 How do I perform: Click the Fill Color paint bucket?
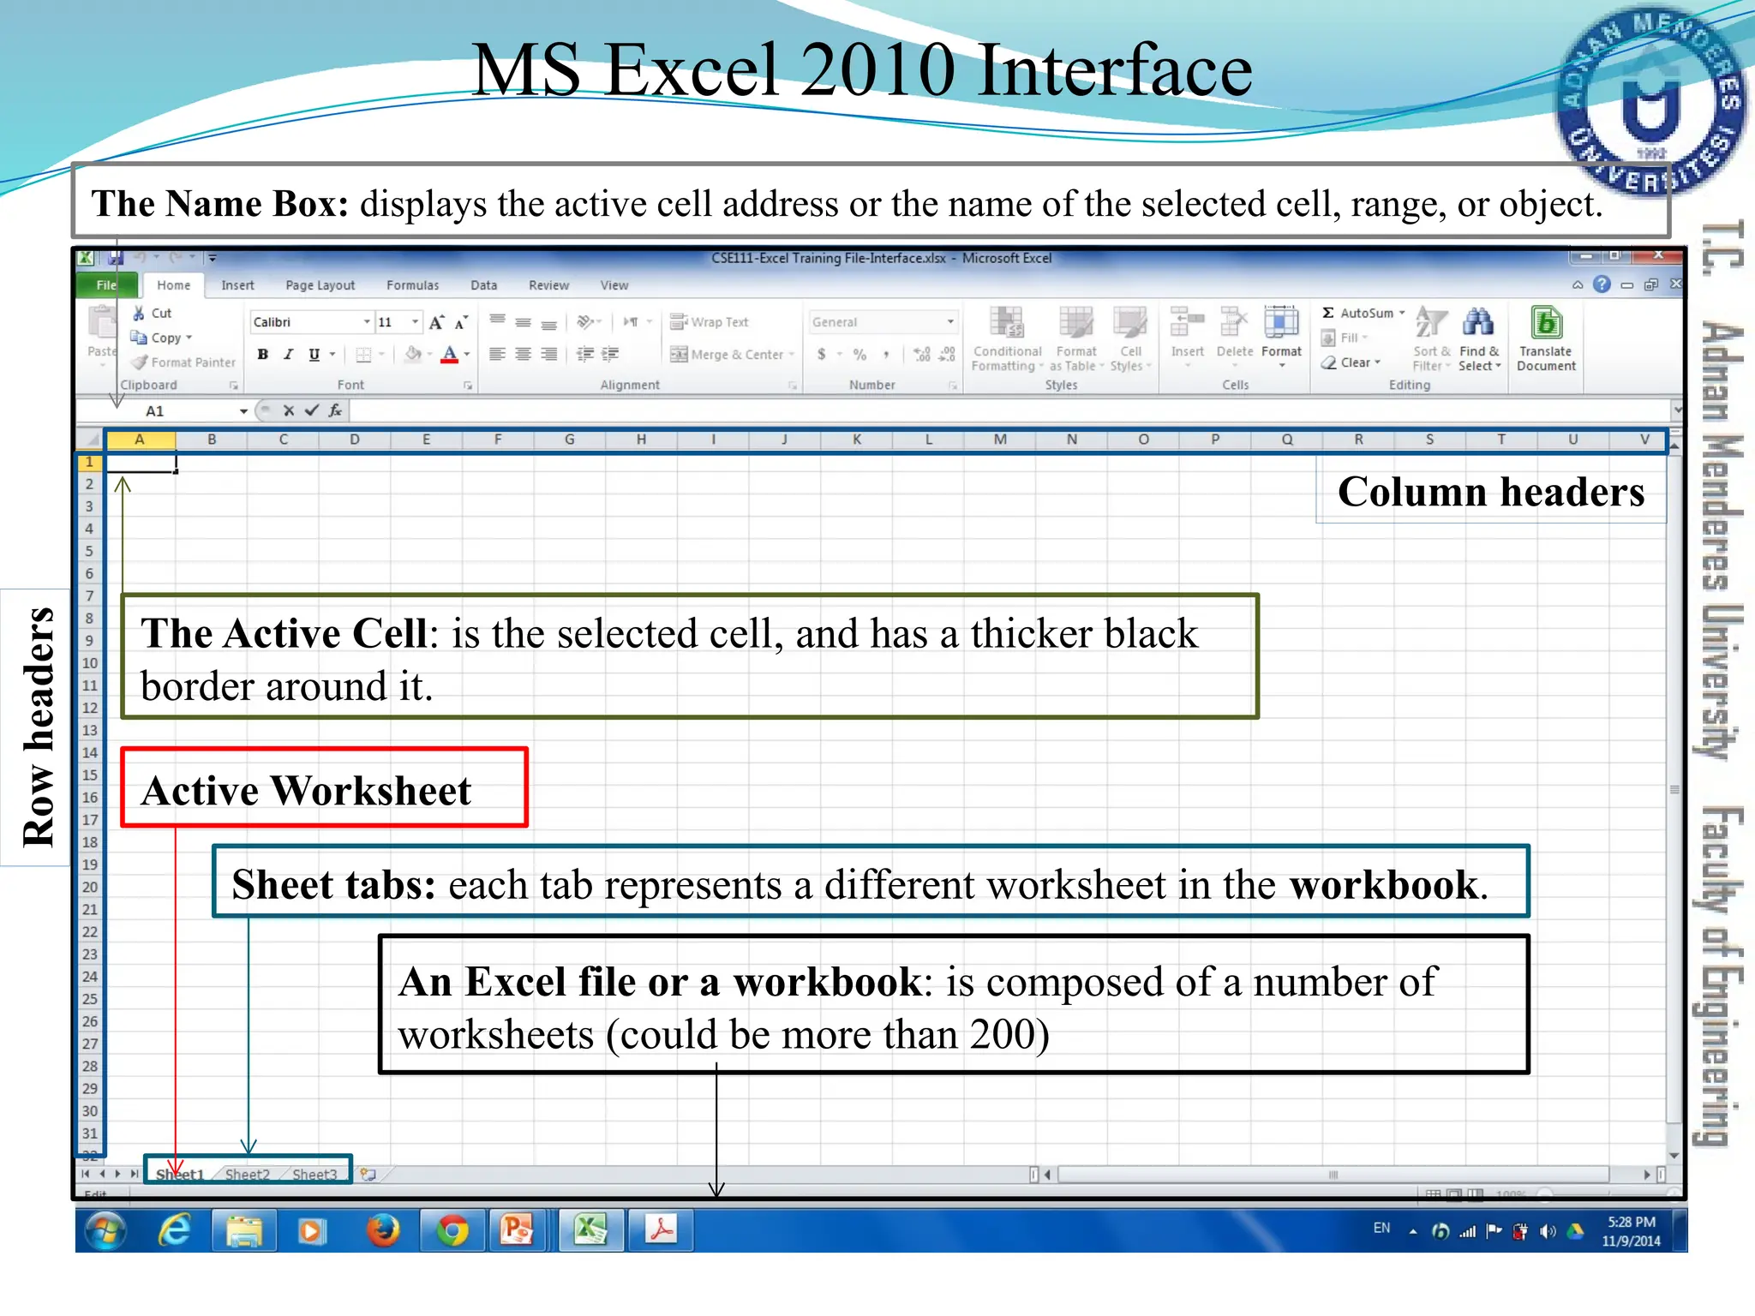point(413,355)
